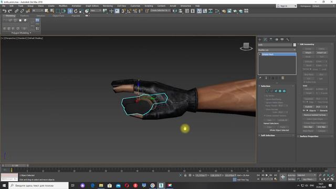This screenshot has width=336, height=189.
Task: Open the reference coordinate system View dropdown
Action: [96, 10]
